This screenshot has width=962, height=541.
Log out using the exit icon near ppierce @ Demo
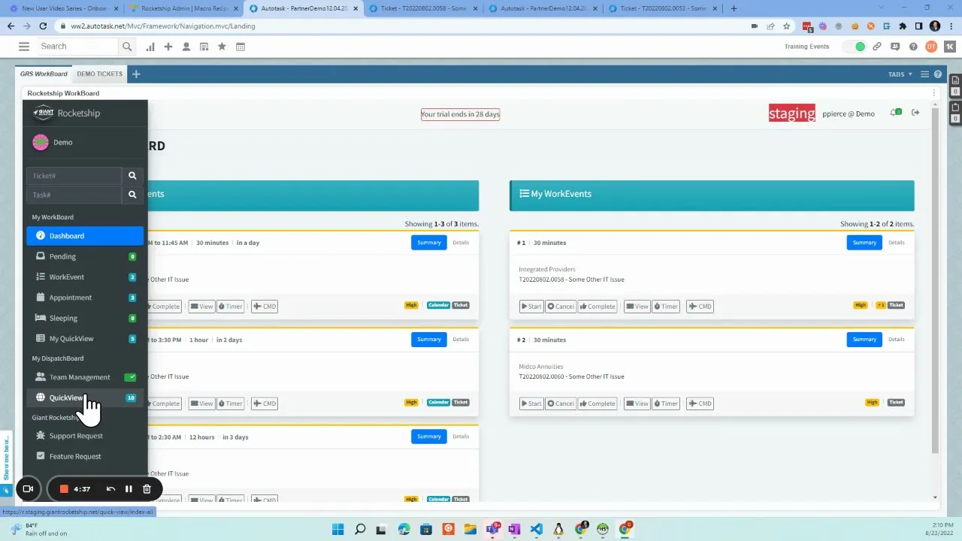click(915, 113)
